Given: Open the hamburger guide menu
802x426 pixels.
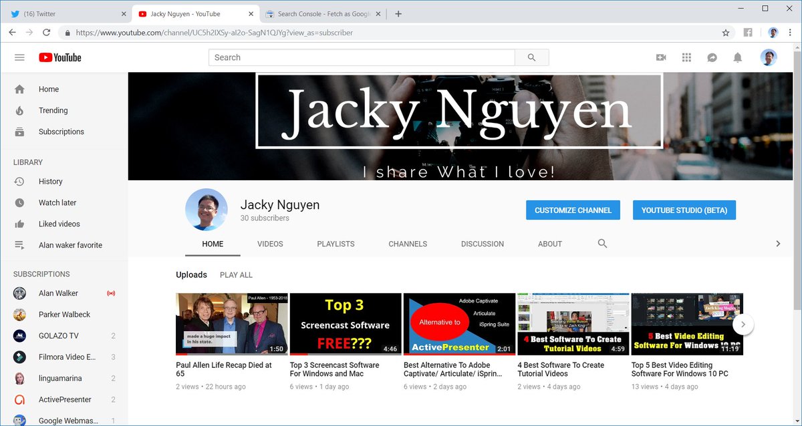Looking at the screenshot, I should (19, 57).
